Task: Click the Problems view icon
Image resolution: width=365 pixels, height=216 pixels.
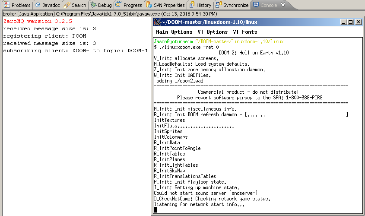Action: coord(7,5)
